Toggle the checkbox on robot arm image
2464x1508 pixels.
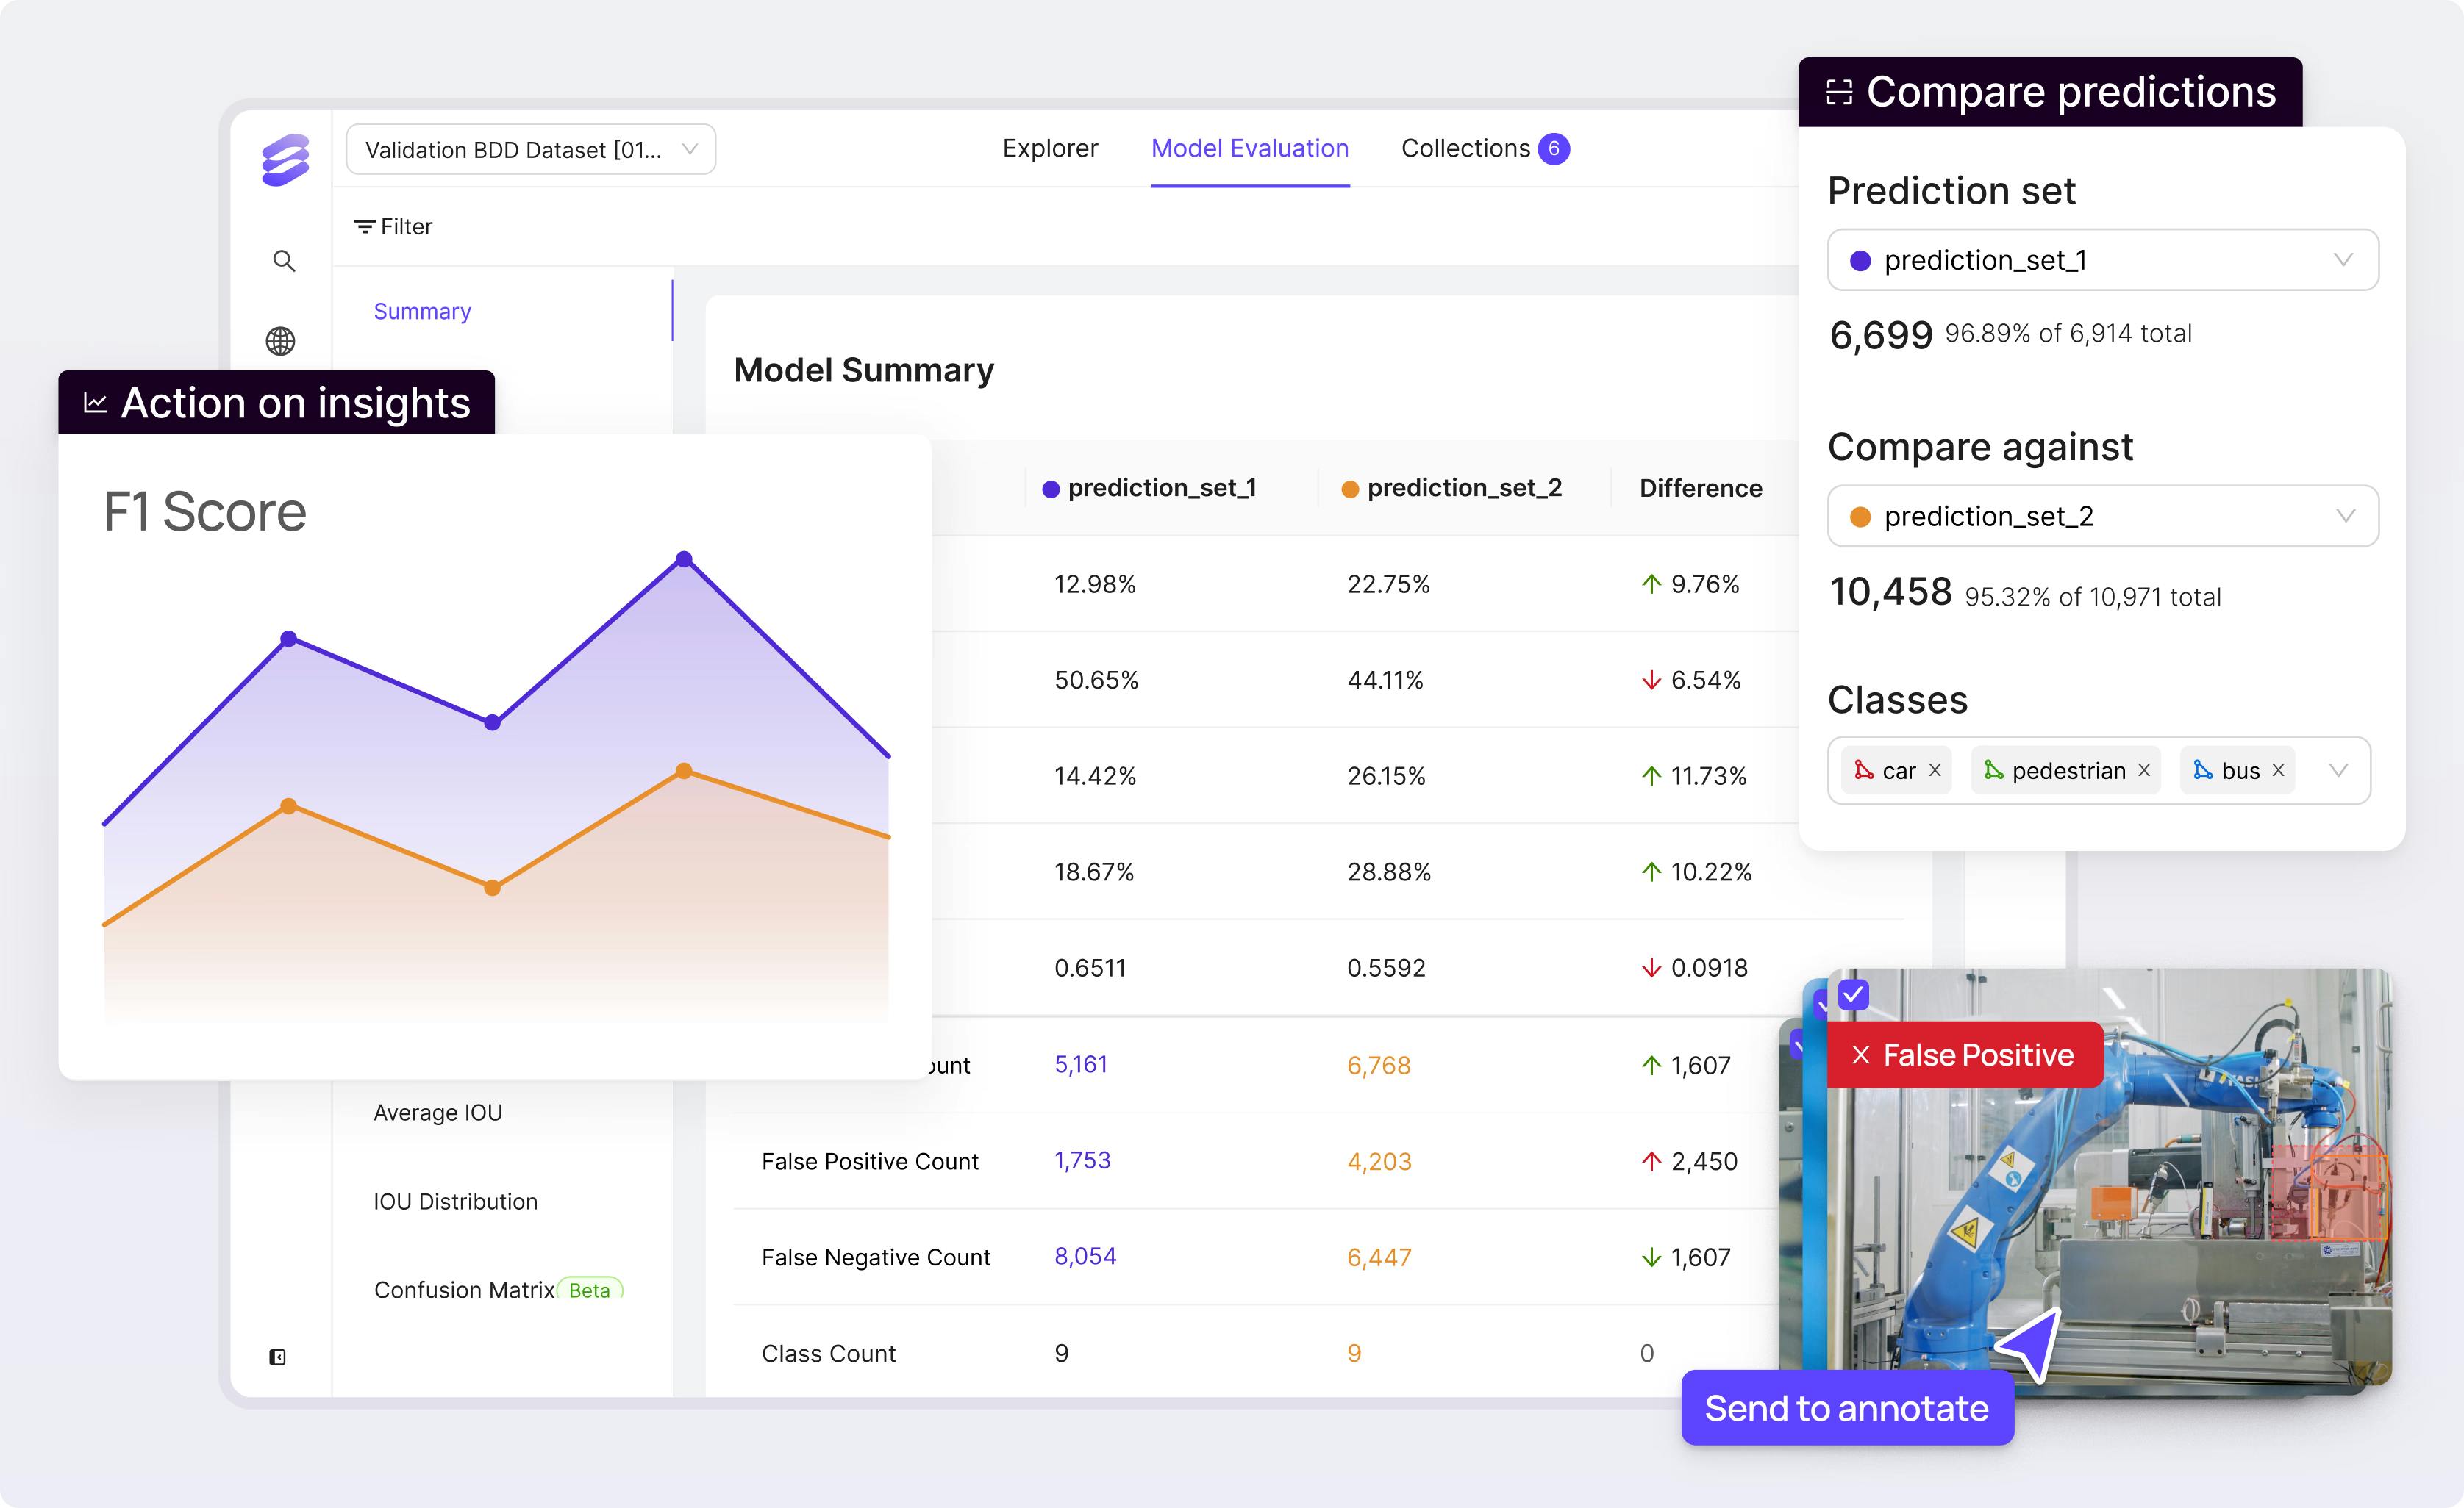(x=1853, y=994)
